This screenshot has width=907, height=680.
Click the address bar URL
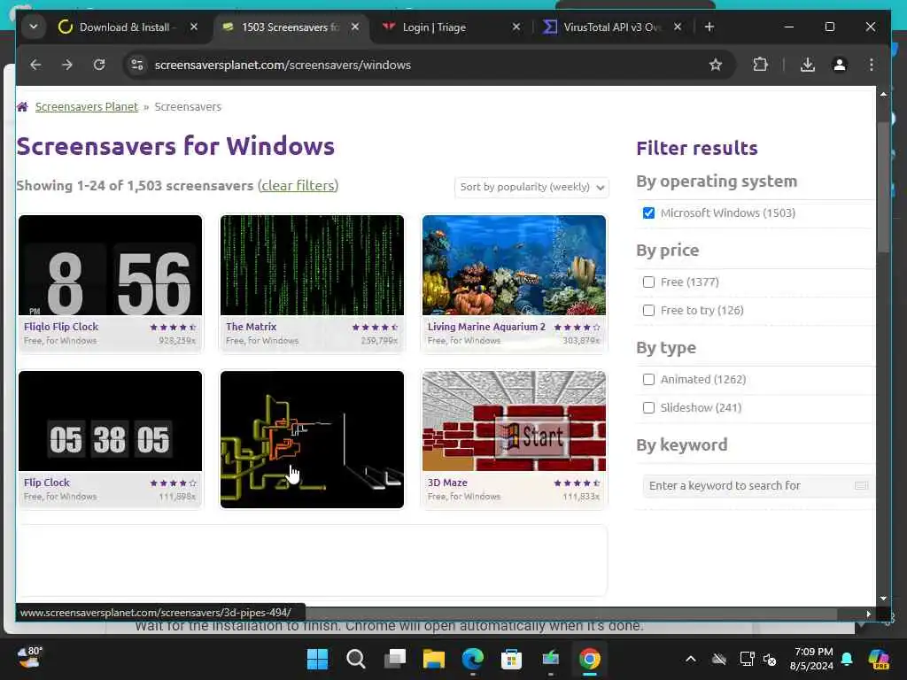(x=283, y=65)
